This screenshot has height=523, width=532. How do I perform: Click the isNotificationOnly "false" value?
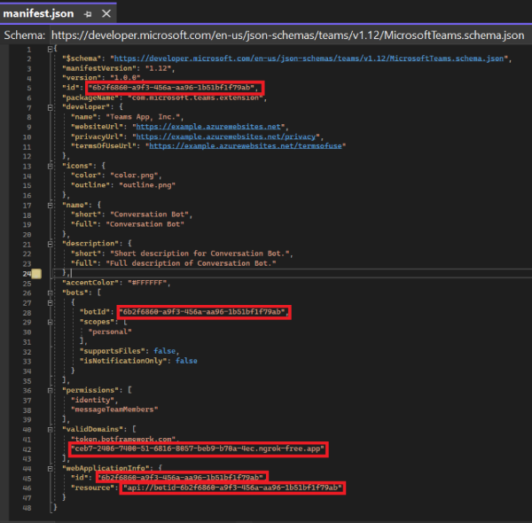186,361
